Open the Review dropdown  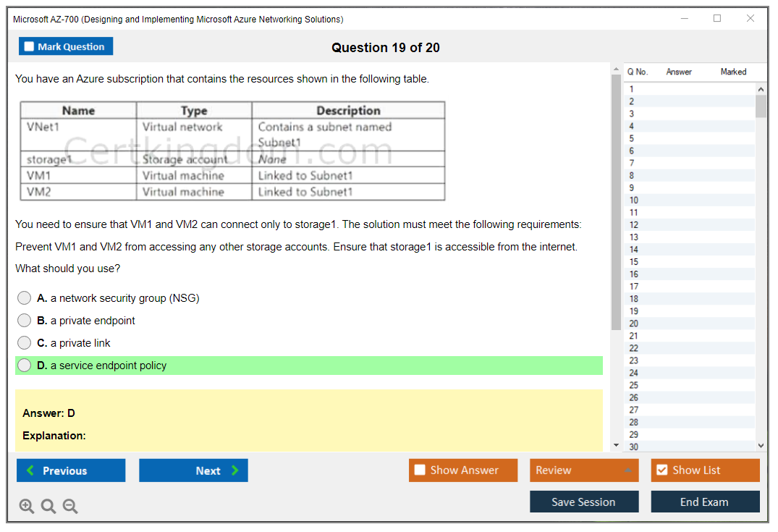[x=584, y=470]
